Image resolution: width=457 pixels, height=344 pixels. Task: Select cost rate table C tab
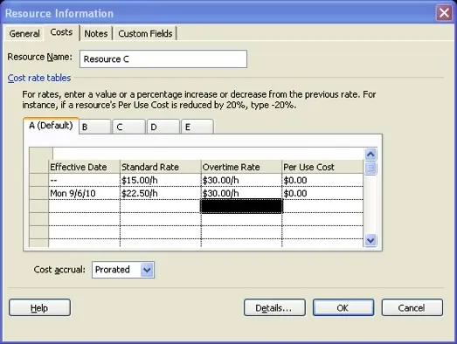pyautogui.click(x=128, y=127)
